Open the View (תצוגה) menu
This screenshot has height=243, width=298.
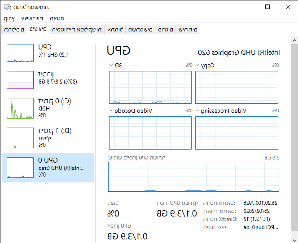coord(57,18)
